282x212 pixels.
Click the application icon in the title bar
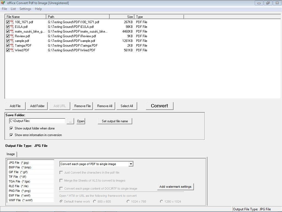coord(3,3)
